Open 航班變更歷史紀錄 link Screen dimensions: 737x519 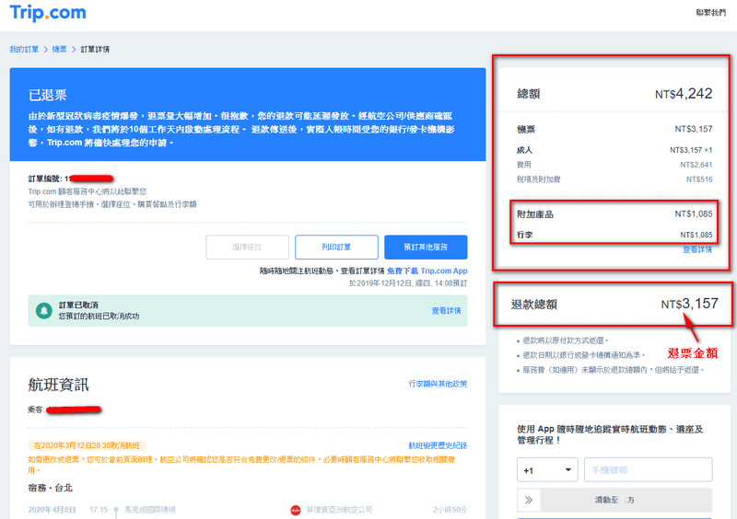(x=438, y=444)
